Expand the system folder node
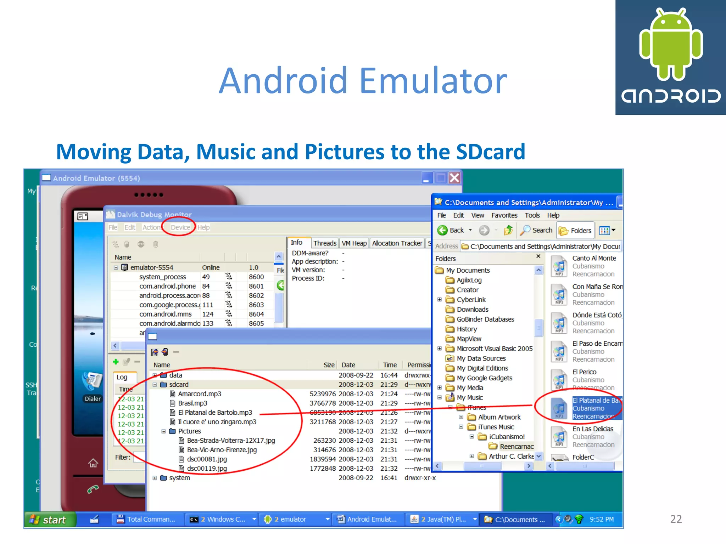Screen dimensions: 726x544 (x=155, y=478)
